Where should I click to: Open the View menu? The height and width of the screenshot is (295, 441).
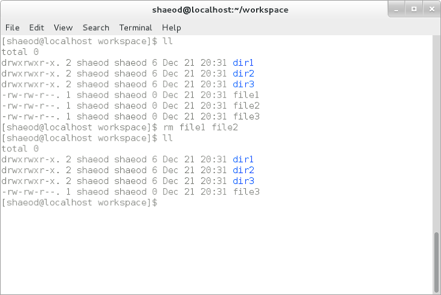point(63,28)
